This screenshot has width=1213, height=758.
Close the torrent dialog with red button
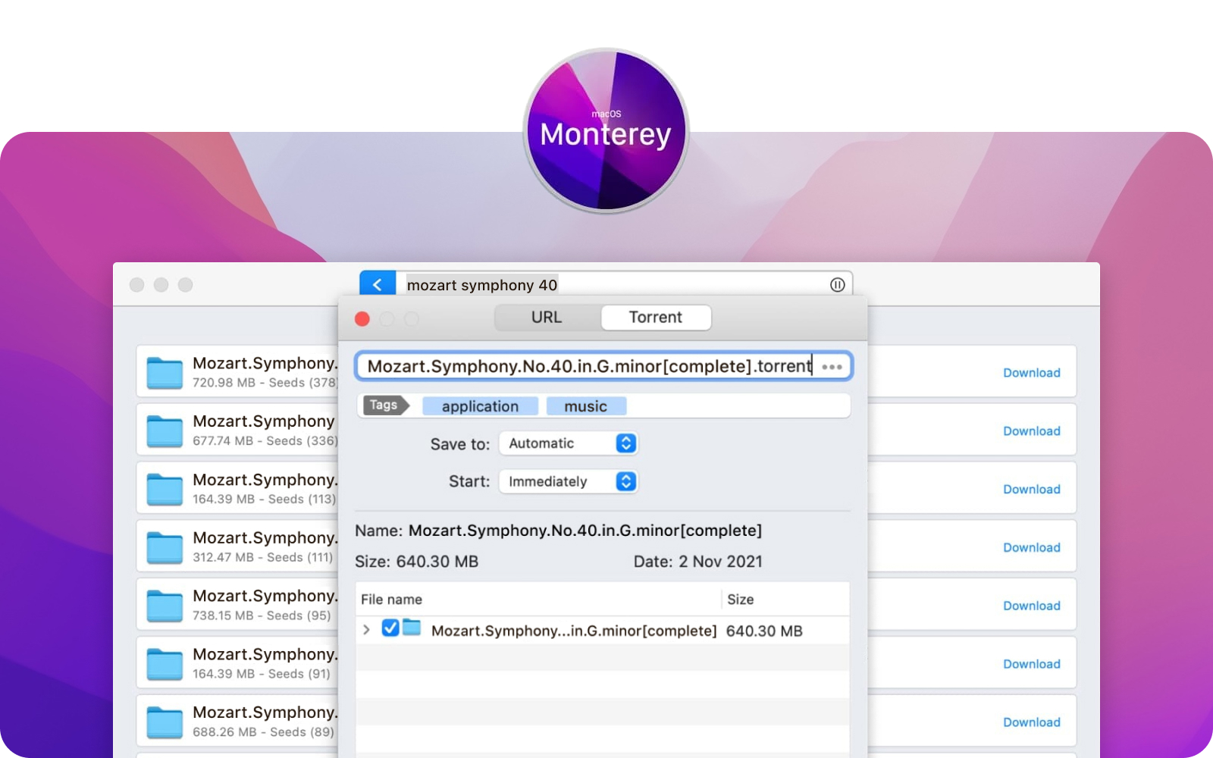362,319
